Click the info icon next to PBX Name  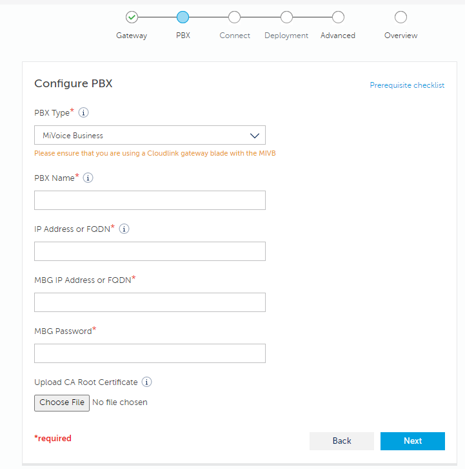(x=88, y=178)
